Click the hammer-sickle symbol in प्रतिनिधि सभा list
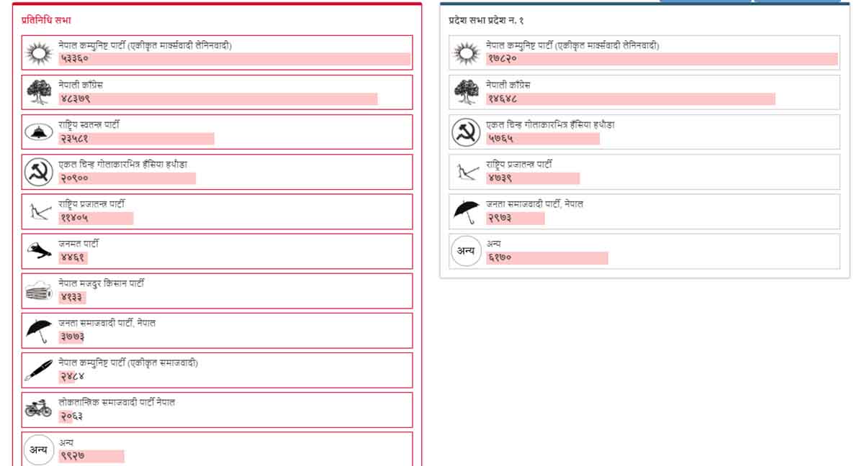864x466 pixels. 38,172
